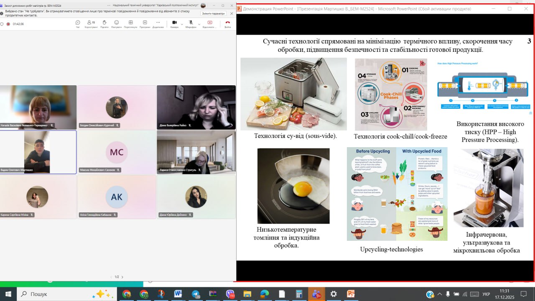
Task: Switch keyboard language via УКР indicator
Action: pos(486,294)
